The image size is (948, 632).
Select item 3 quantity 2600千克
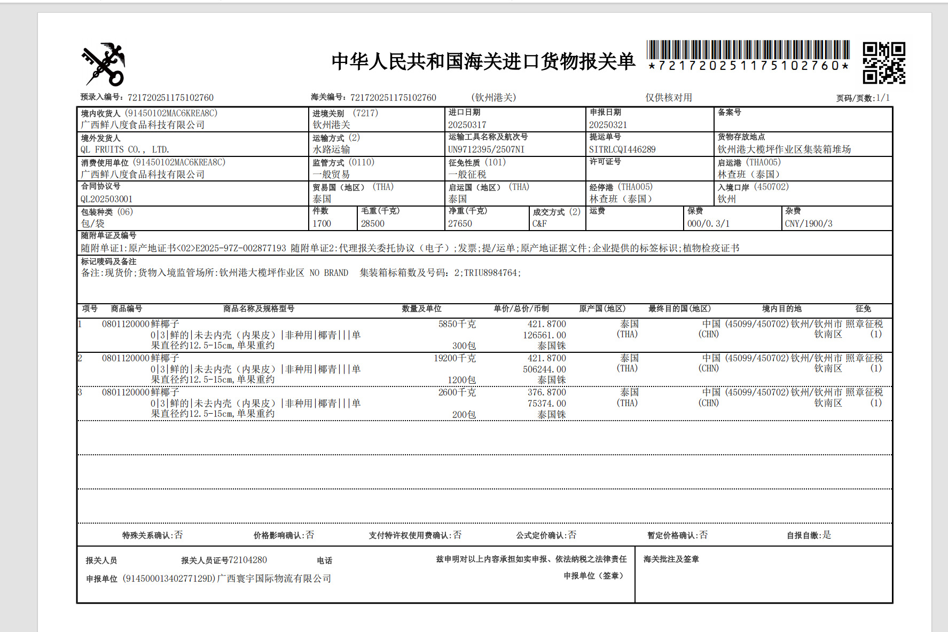(x=457, y=392)
